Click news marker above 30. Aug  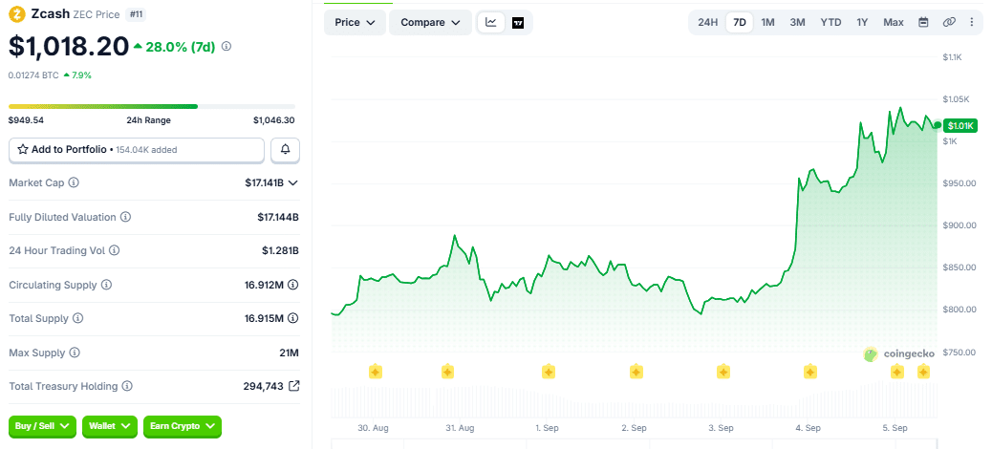point(376,372)
